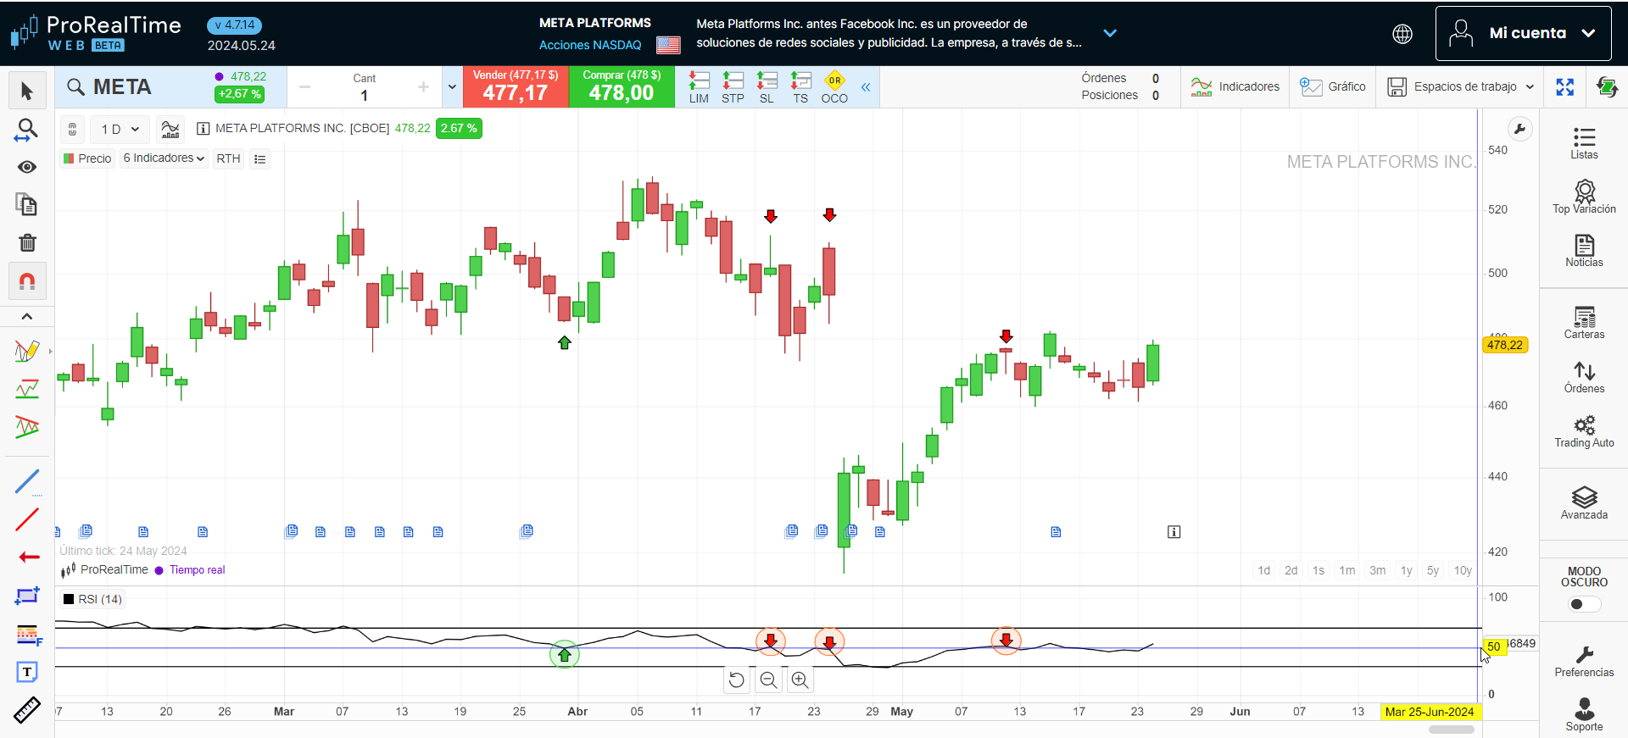Click the OCO order icon
This screenshot has width=1628, height=738.
(x=834, y=87)
